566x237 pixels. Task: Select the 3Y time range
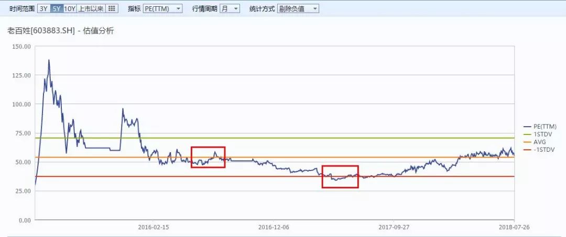coord(43,9)
